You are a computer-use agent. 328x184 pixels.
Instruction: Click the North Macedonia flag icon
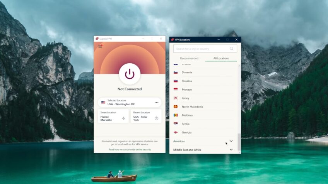coord(176,106)
